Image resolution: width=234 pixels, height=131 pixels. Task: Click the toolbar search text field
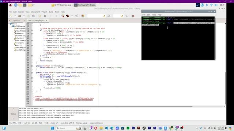point(96,16)
